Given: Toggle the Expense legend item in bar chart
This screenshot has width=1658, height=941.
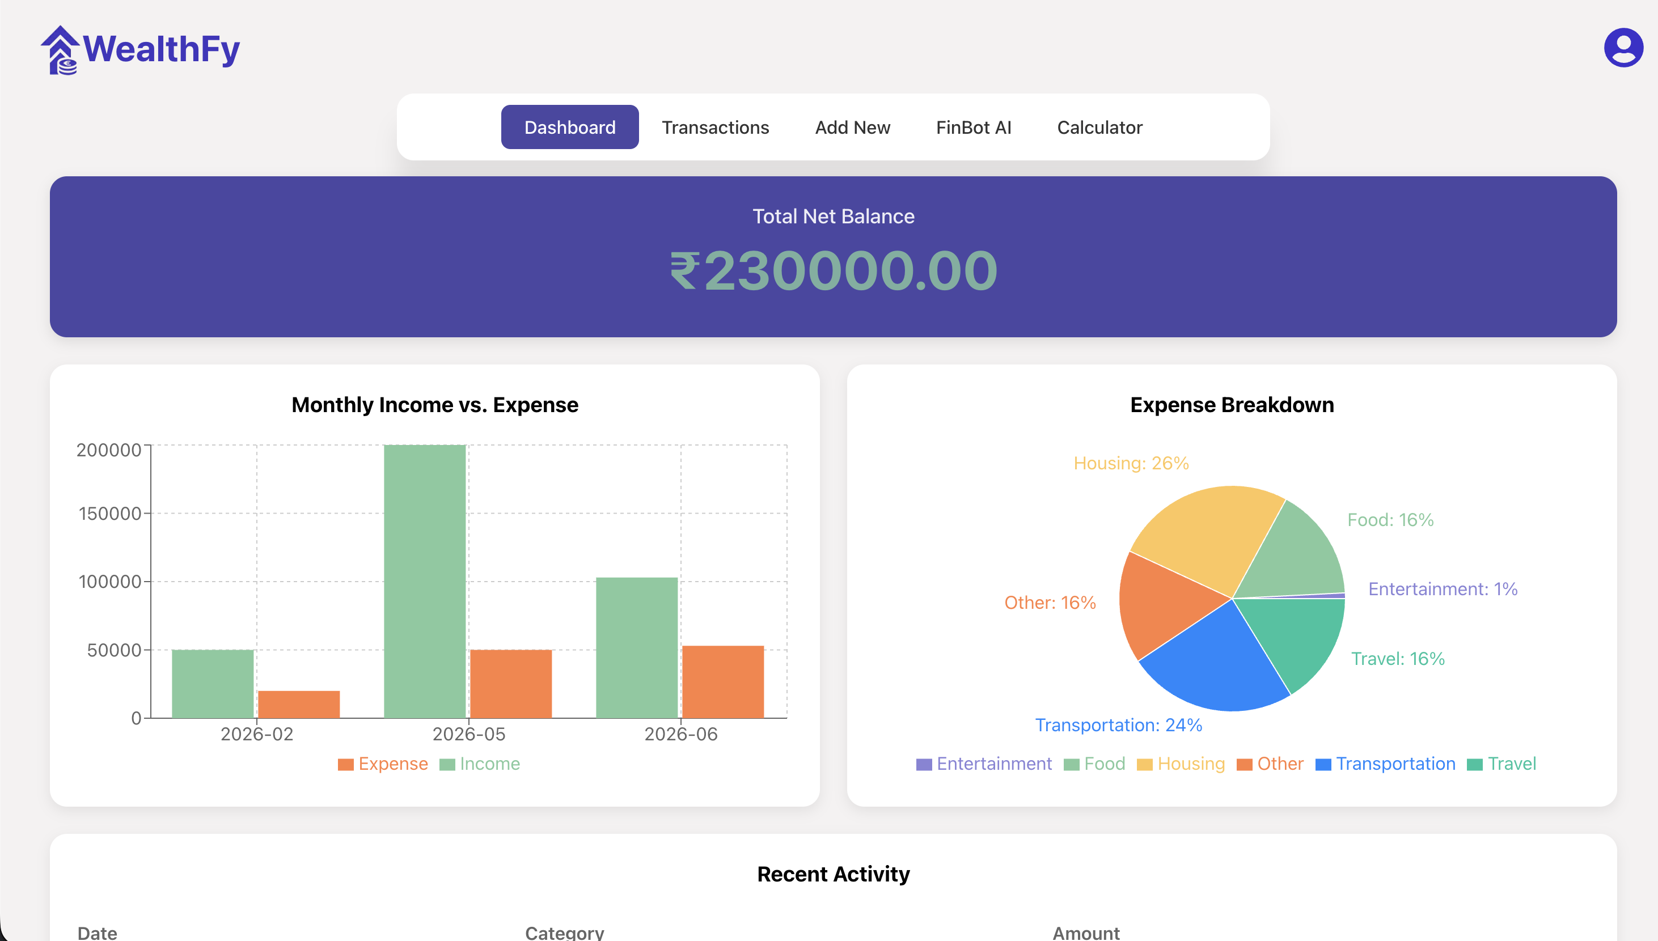Looking at the screenshot, I should tap(383, 764).
